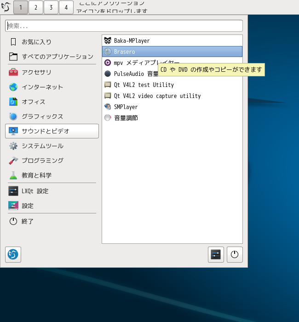This screenshot has height=322, width=299.
Task: Launch mpv メディアプレイヤー
Action: (172, 63)
